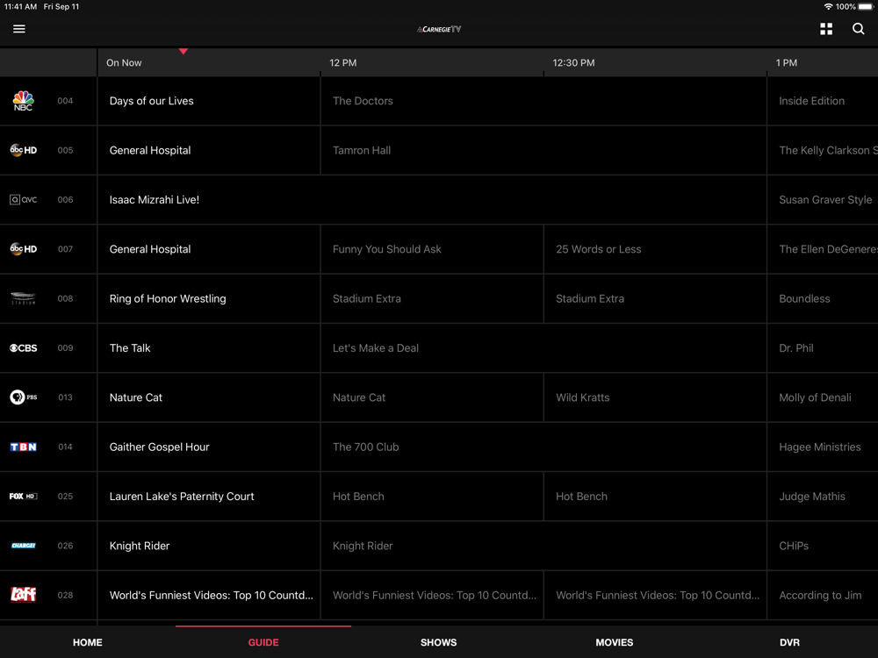The width and height of the screenshot is (878, 658).
Task: Open The Kelly Clarkson Show listing
Action: (x=823, y=150)
